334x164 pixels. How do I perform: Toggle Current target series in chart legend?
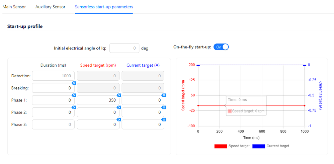point(270,146)
